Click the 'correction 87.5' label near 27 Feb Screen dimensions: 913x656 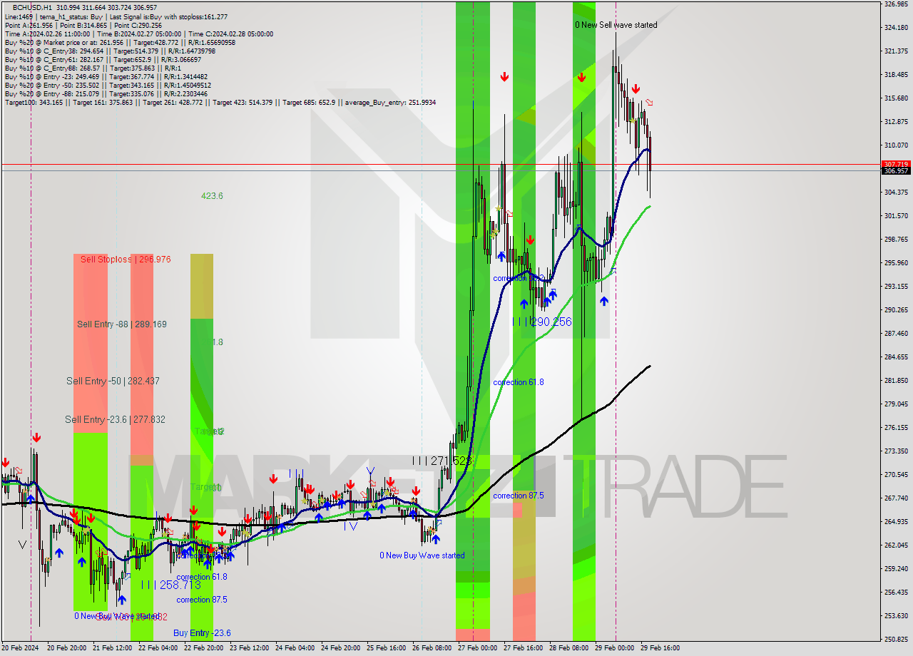click(519, 496)
